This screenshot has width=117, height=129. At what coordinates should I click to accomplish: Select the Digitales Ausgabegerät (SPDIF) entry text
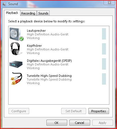click(49, 61)
